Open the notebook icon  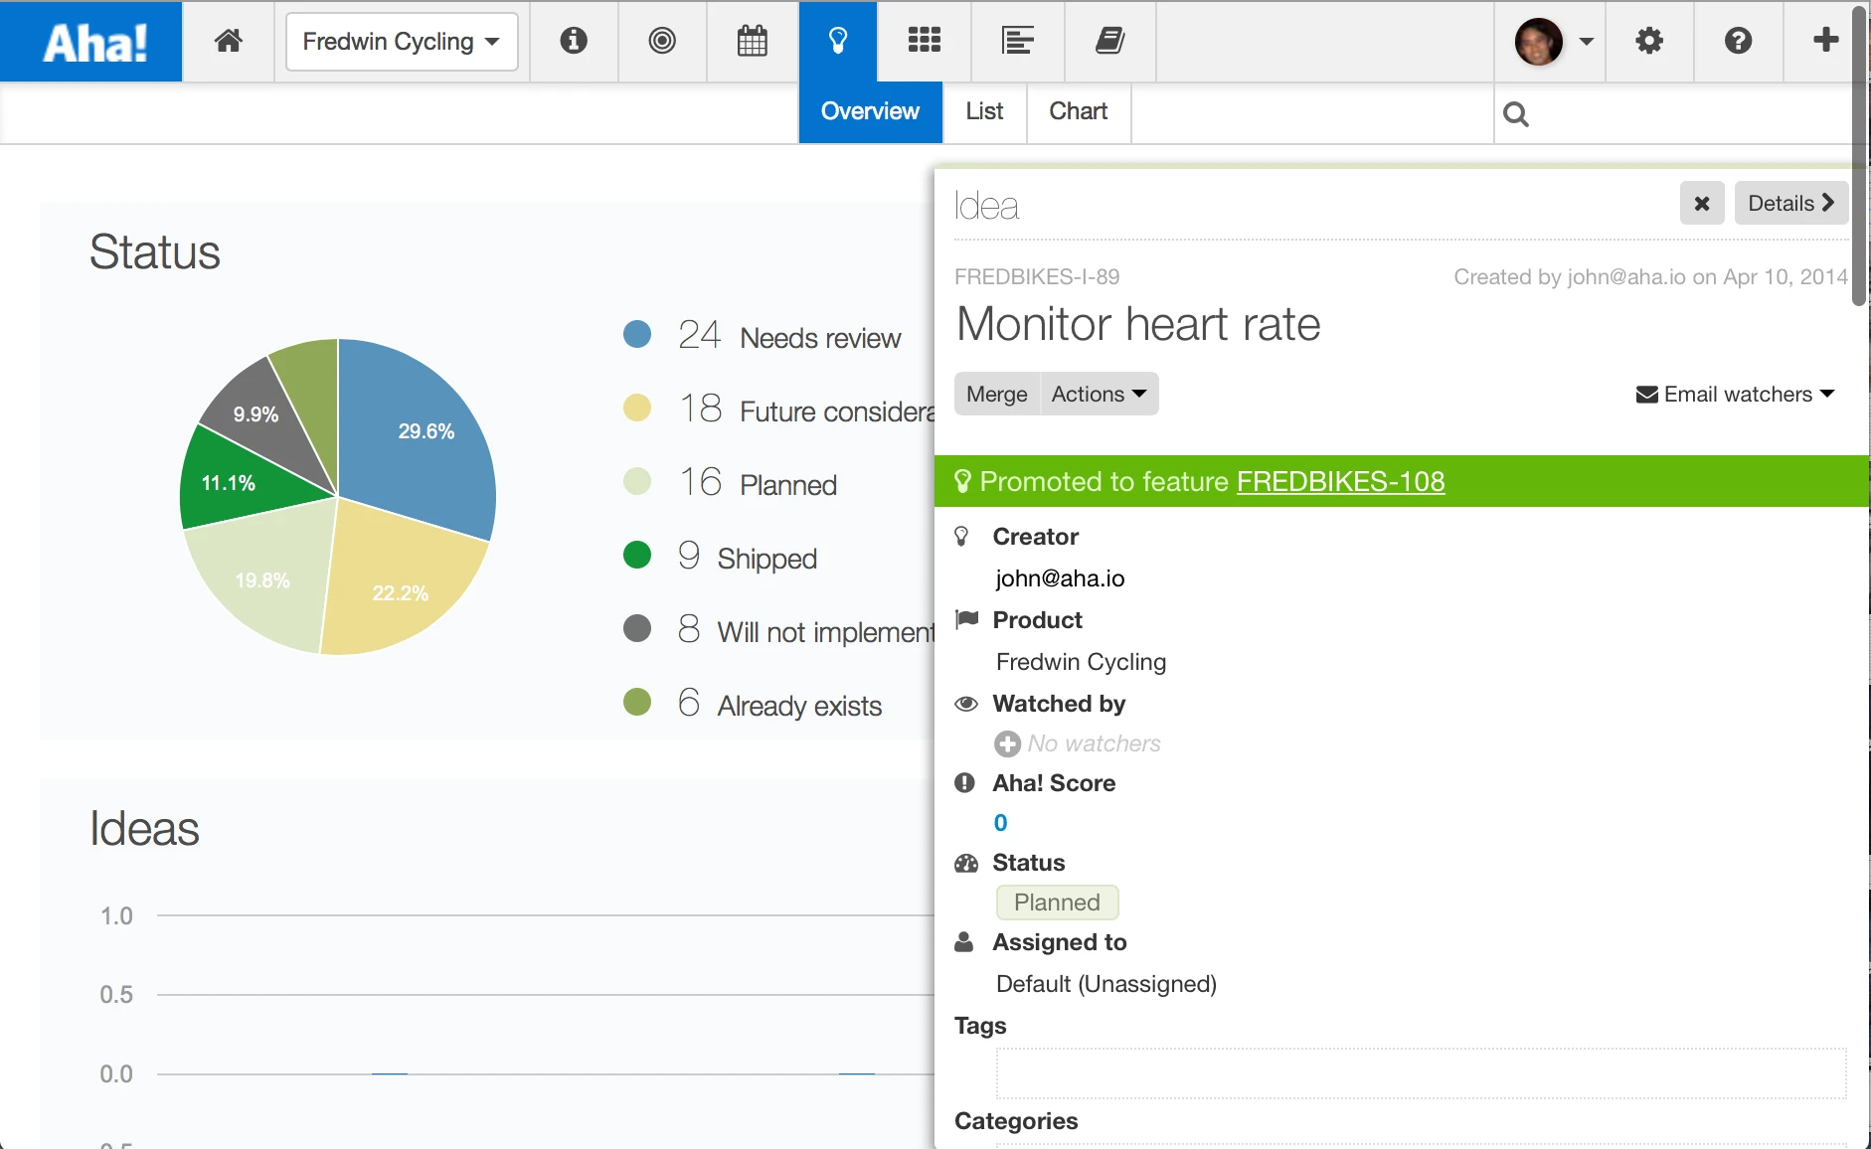tap(1110, 41)
